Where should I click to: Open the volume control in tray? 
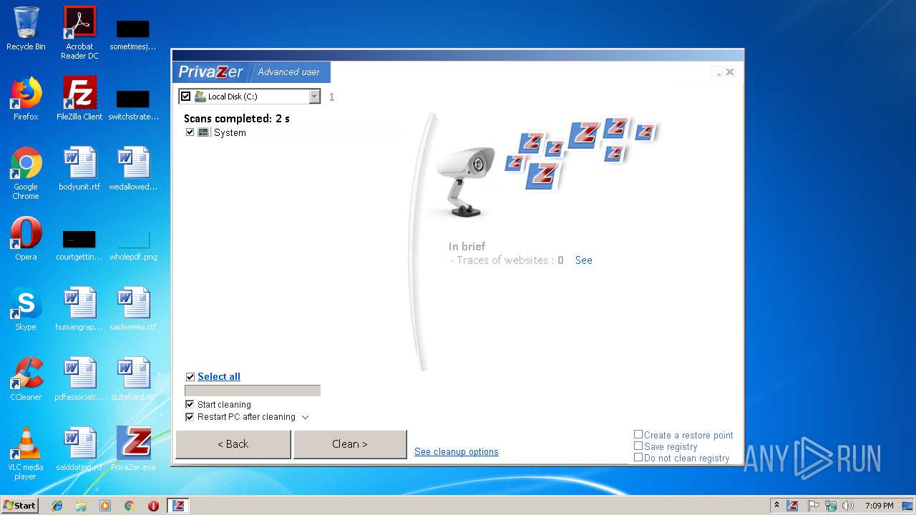pos(848,506)
